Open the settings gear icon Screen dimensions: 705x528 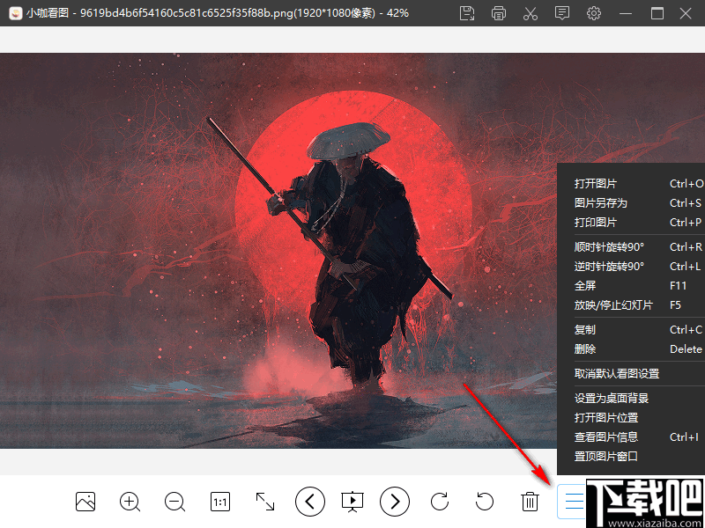click(594, 13)
